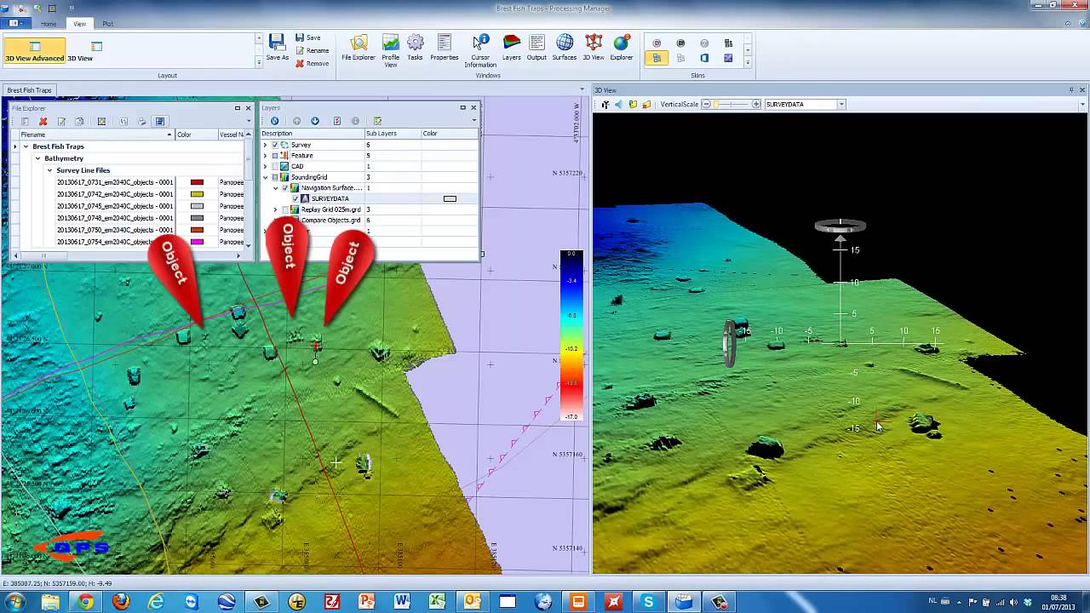This screenshot has height=613, width=1090.
Task: Open the Output window
Action: click(x=536, y=47)
